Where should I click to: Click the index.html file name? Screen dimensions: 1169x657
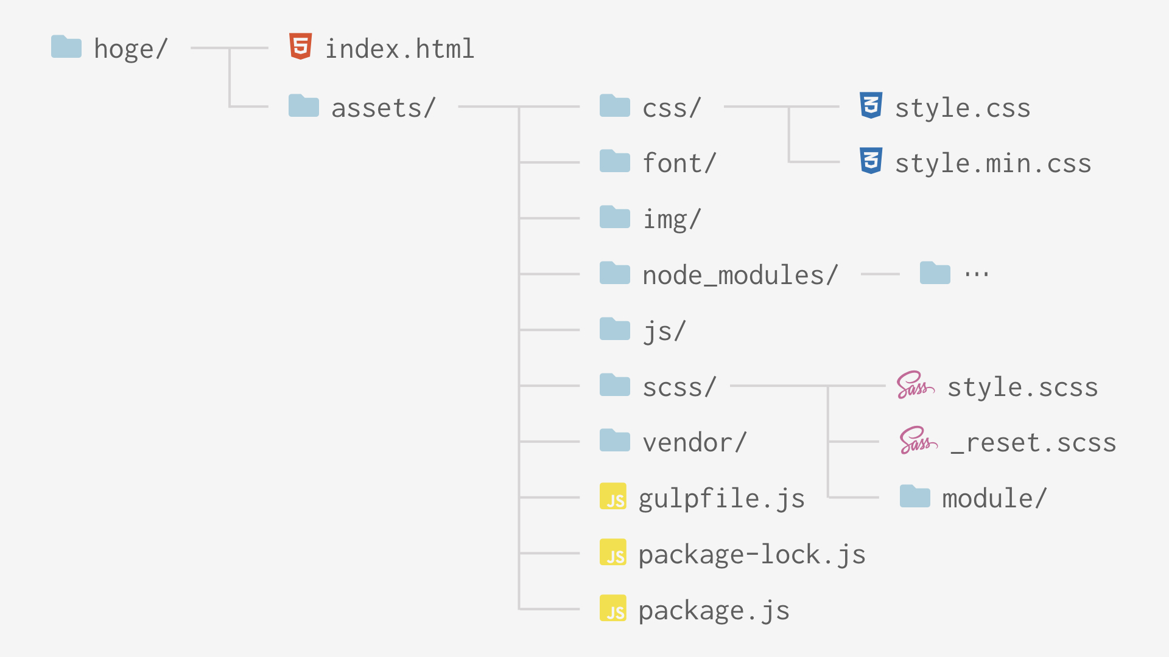399,49
